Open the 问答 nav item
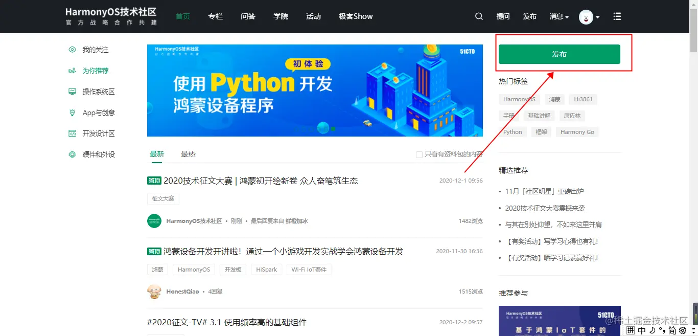Image resolution: width=698 pixels, height=336 pixels. (x=248, y=16)
